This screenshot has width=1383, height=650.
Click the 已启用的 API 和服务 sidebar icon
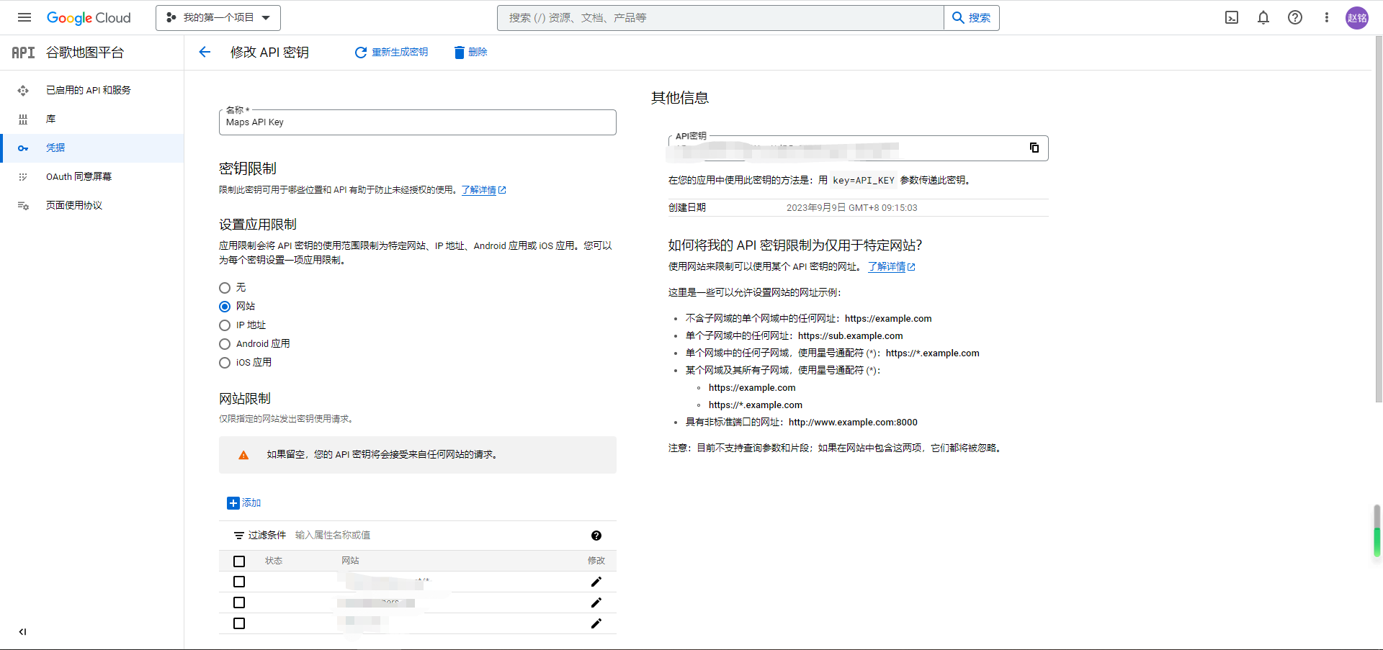pyautogui.click(x=23, y=90)
